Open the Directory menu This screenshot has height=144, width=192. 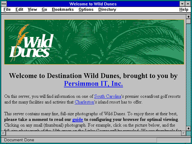(107, 10)
